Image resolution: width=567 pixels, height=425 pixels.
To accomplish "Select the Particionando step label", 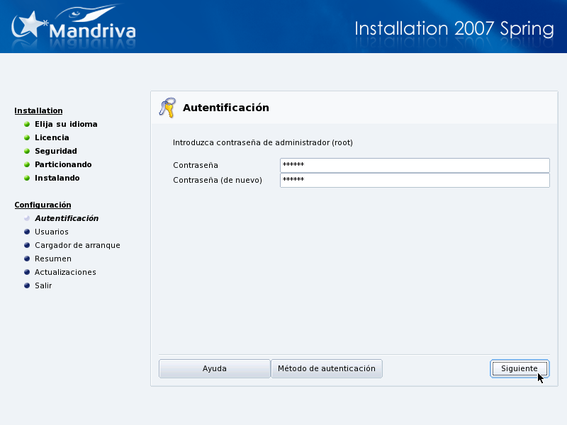I will [x=63, y=164].
